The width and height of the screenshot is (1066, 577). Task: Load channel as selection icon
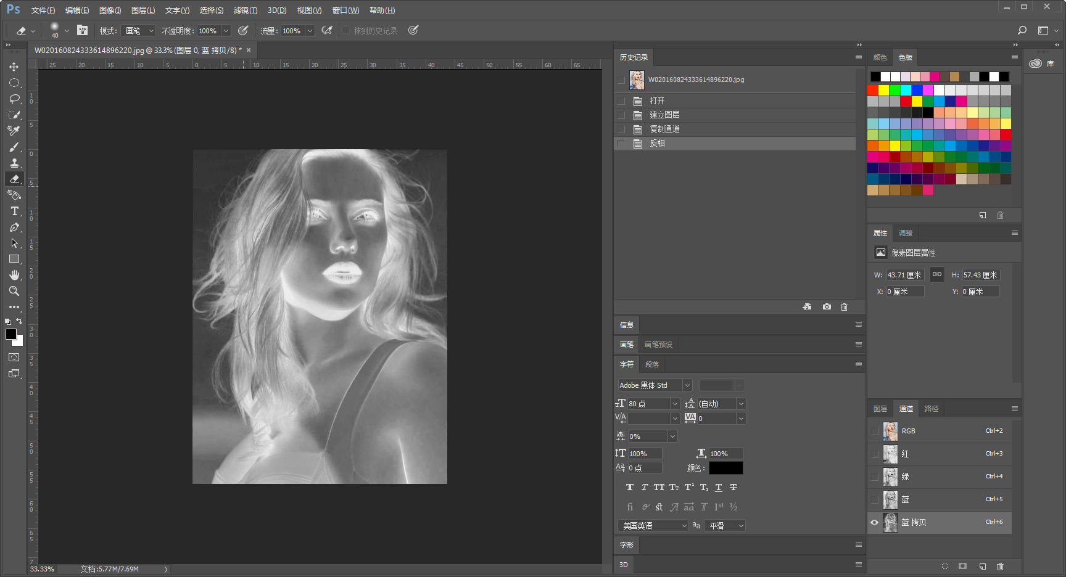[944, 566]
